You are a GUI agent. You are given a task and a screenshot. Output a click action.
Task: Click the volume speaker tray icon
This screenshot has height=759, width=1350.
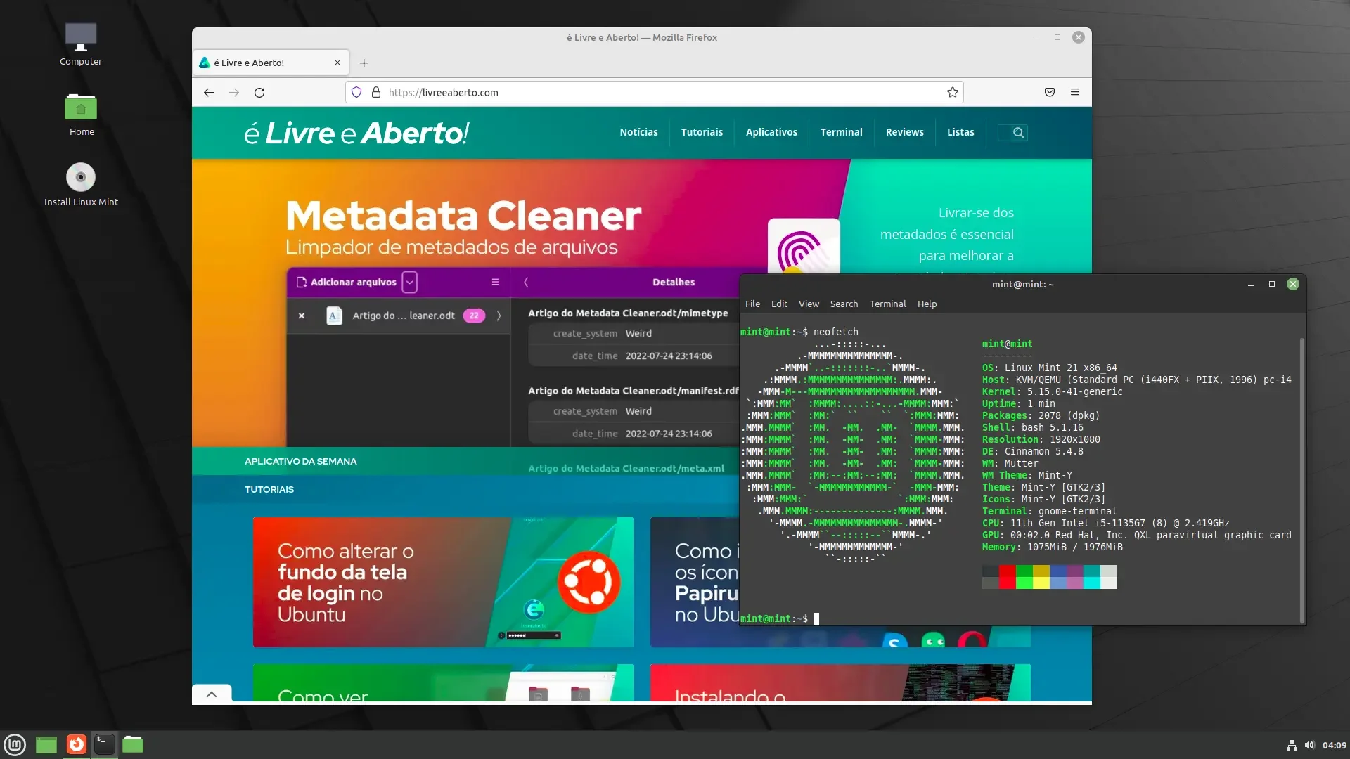(x=1309, y=745)
